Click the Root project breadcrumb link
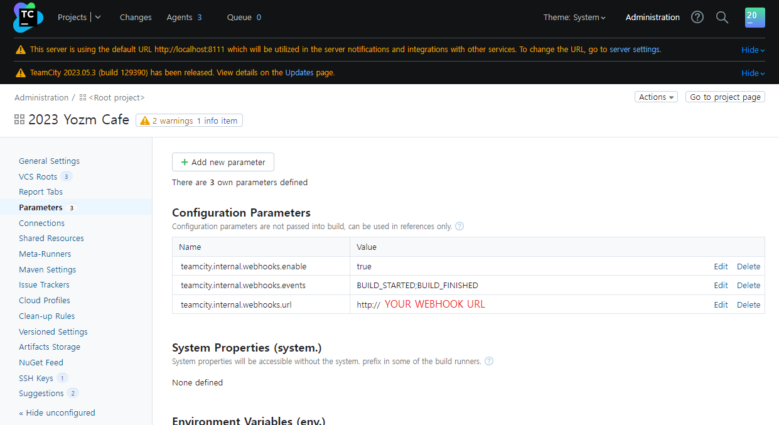 (x=117, y=97)
